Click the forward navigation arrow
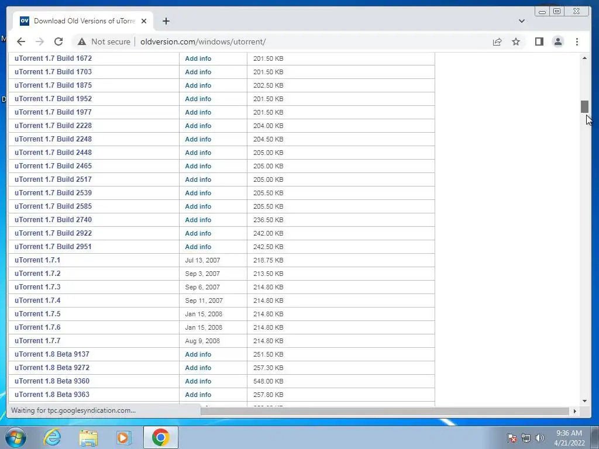This screenshot has width=599, height=449. click(x=40, y=42)
